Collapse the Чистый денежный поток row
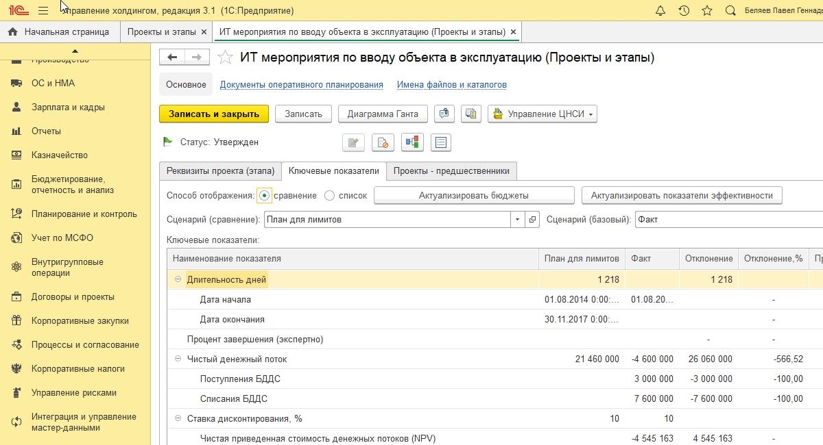This screenshot has width=823, height=445. click(x=178, y=359)
